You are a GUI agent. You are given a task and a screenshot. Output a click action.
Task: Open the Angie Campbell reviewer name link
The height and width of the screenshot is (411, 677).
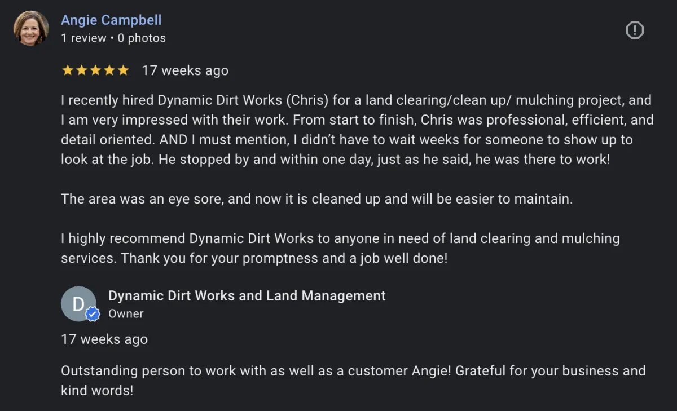[x=111, y=20]
